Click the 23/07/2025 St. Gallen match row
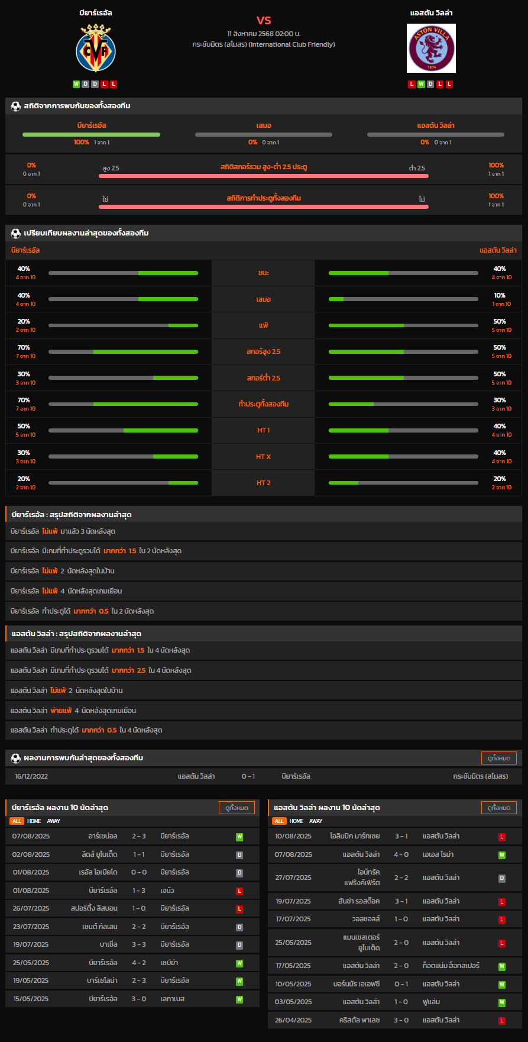 click(132, 927)
